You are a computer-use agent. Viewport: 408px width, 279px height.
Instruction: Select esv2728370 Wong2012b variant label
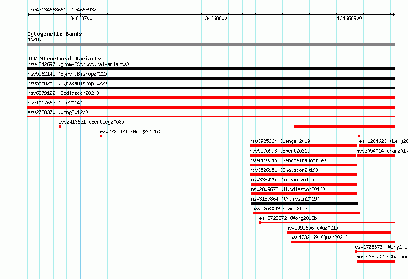58,112
